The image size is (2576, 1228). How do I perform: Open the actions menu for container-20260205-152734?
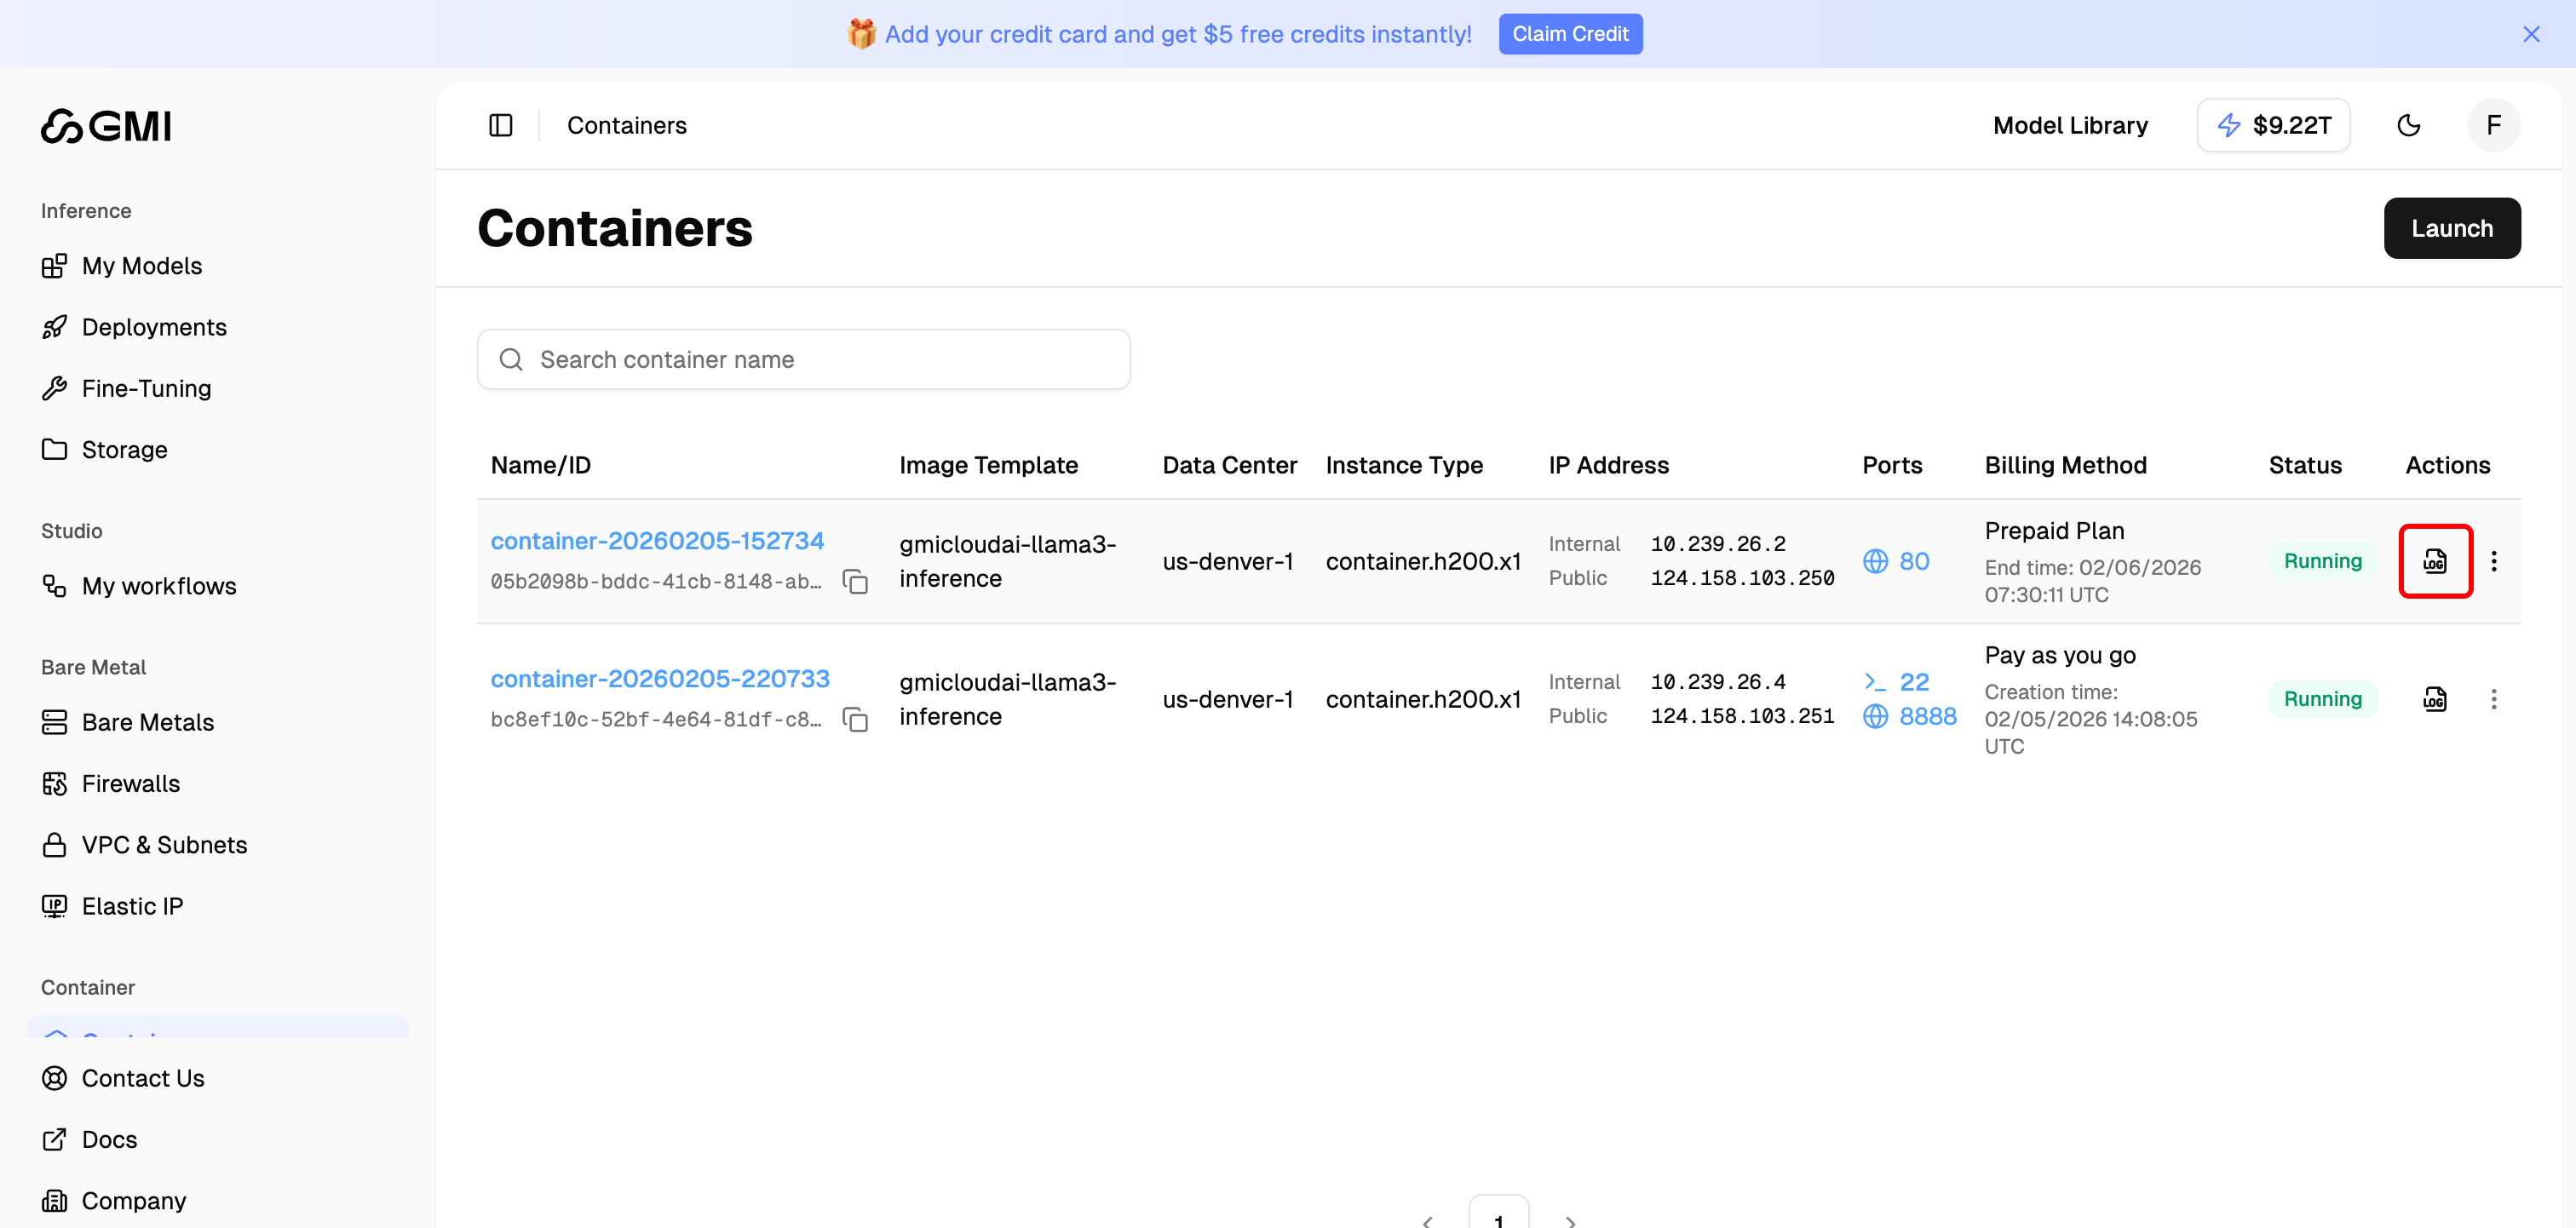click(x=2494, y=561)
